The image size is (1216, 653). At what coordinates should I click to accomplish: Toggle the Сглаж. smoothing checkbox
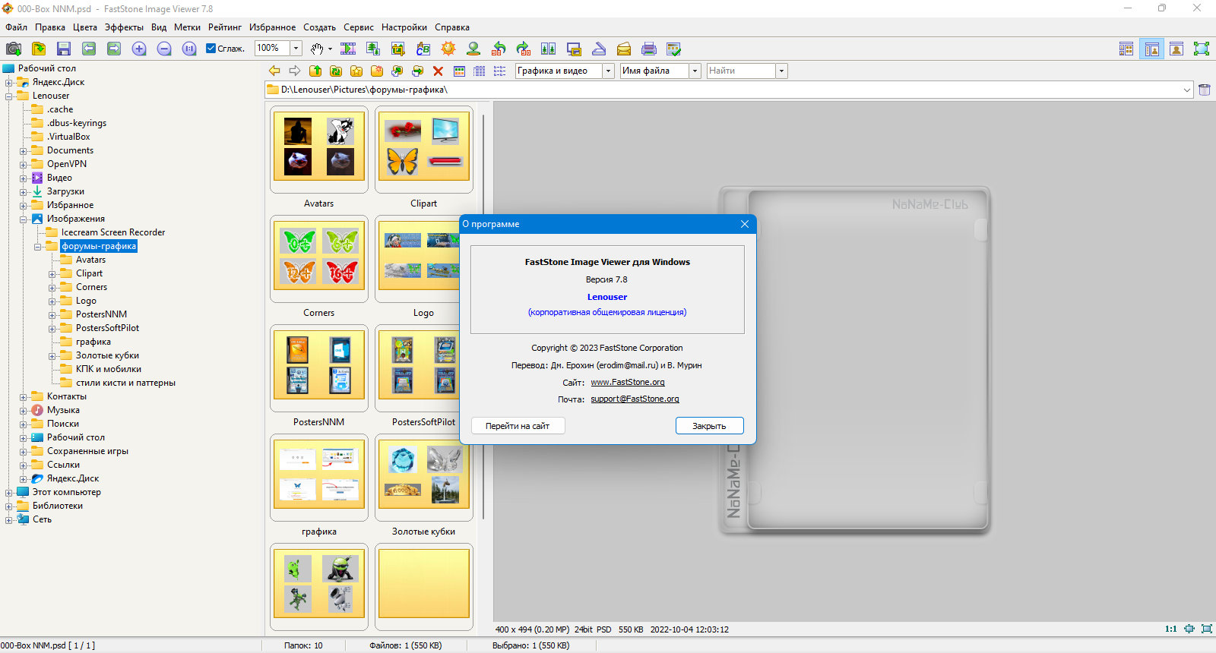click(211, 49)
